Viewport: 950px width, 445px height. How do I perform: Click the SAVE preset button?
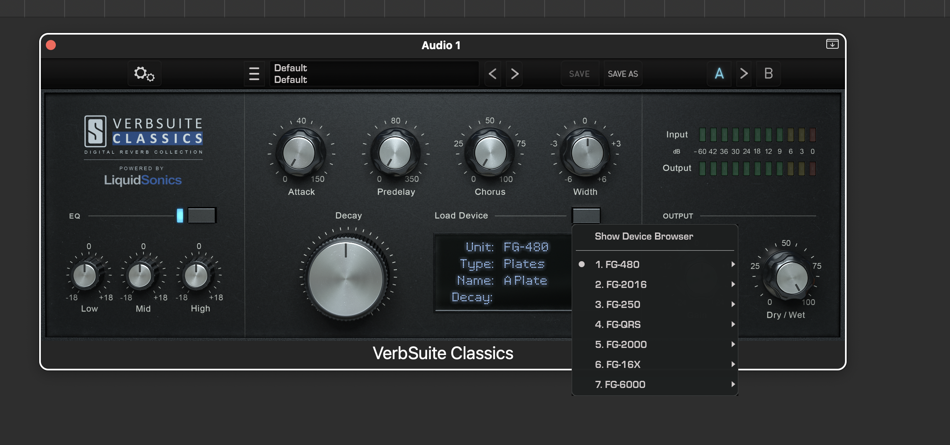pyautogui.click(x=579, y=74)
